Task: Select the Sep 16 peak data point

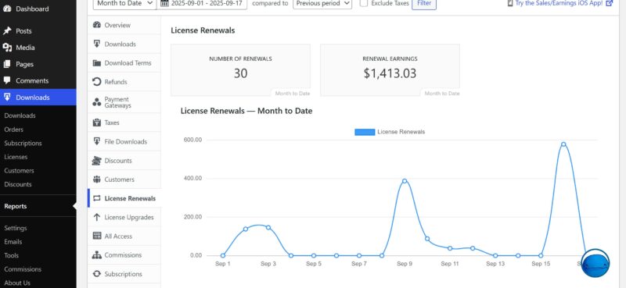Action: pos(563,144)
